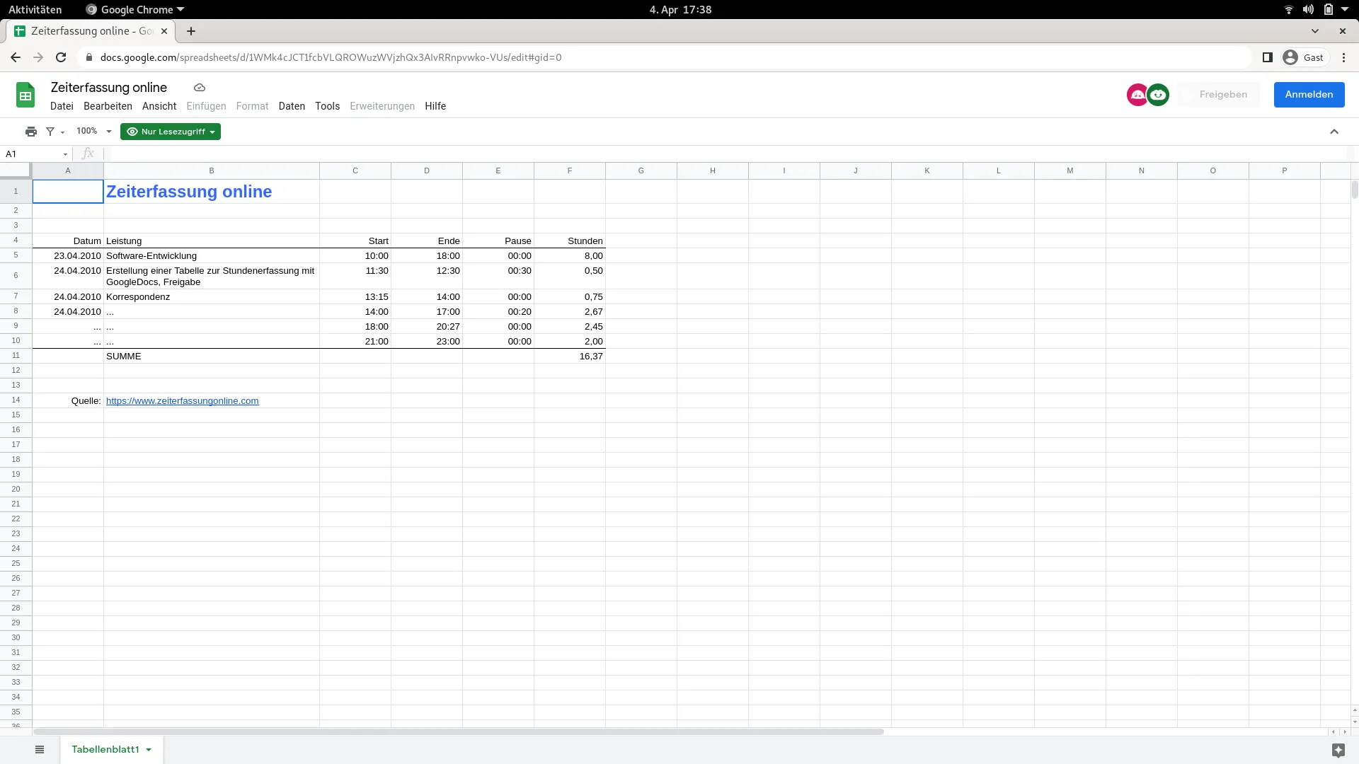Open the Ansicht menu
This screenshot has height=764, width=1359.
click(159, 106)
